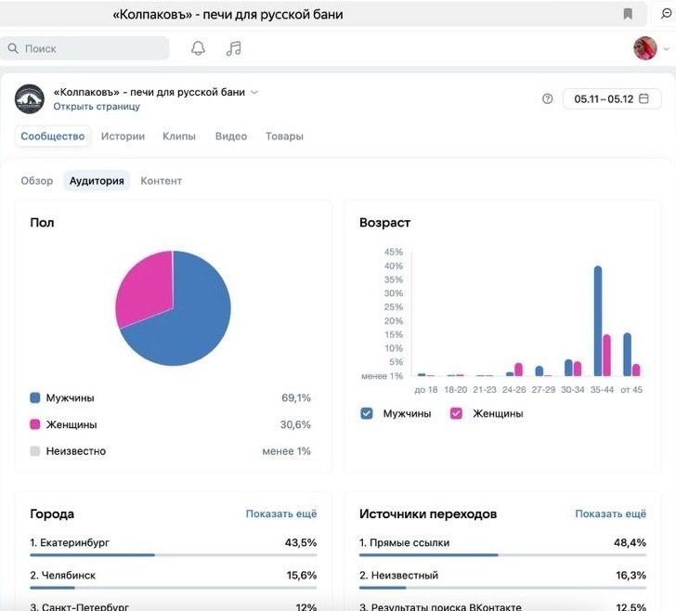Click the от 45 men's bar in chart

pyautogui.click(x=628, y=355)
